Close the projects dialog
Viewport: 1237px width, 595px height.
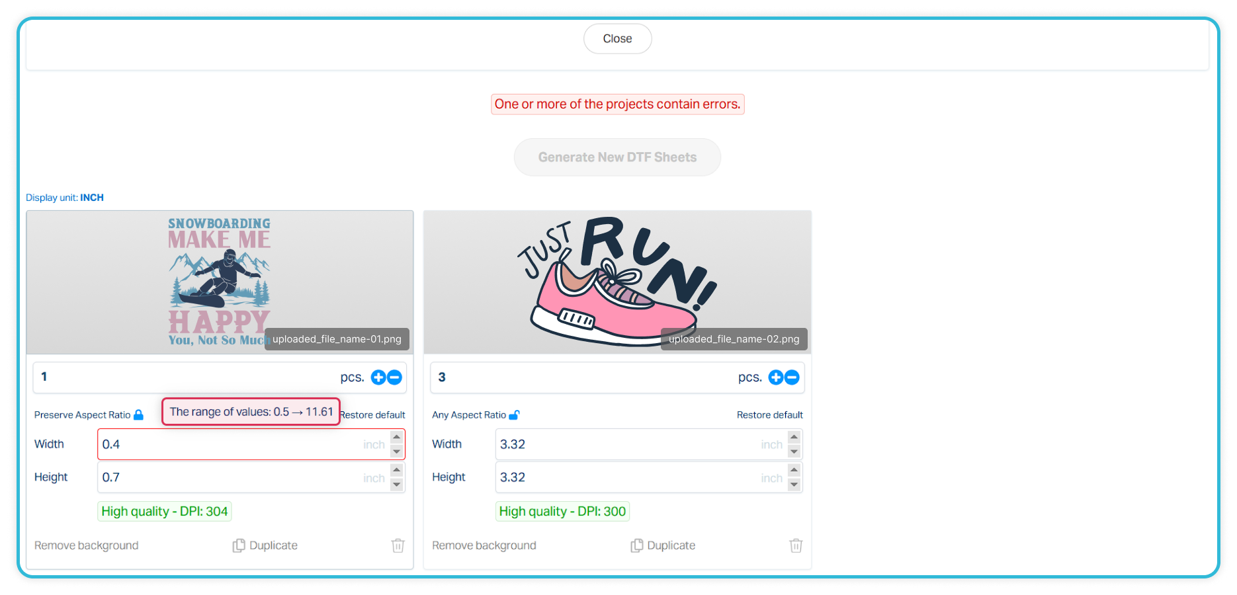(617, 39)
